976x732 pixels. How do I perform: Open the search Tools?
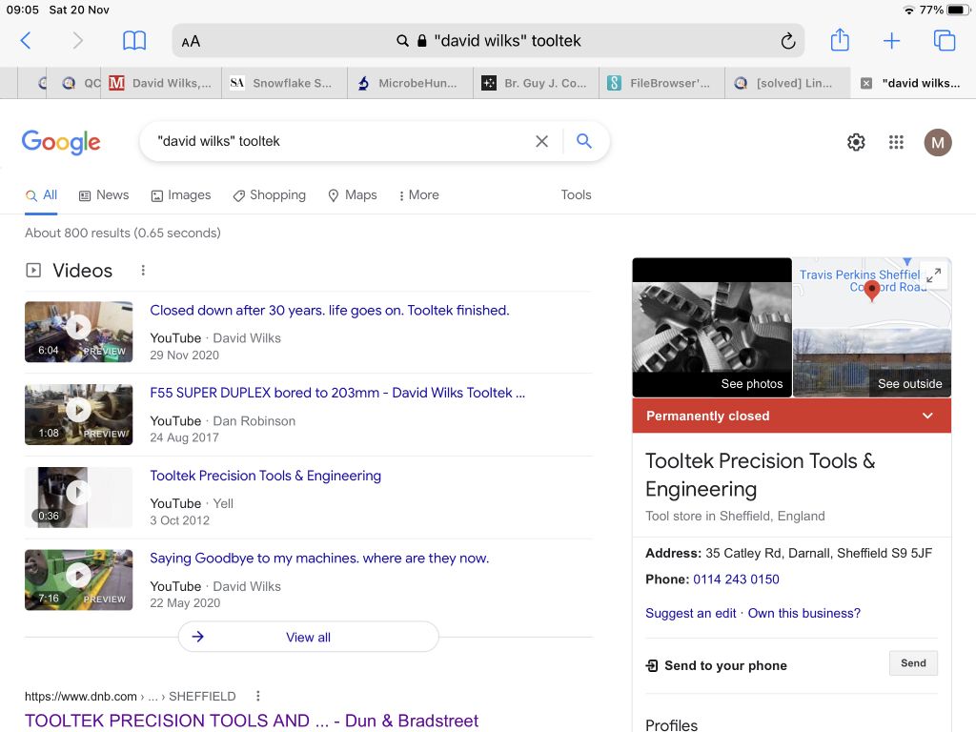click(576, 194)
